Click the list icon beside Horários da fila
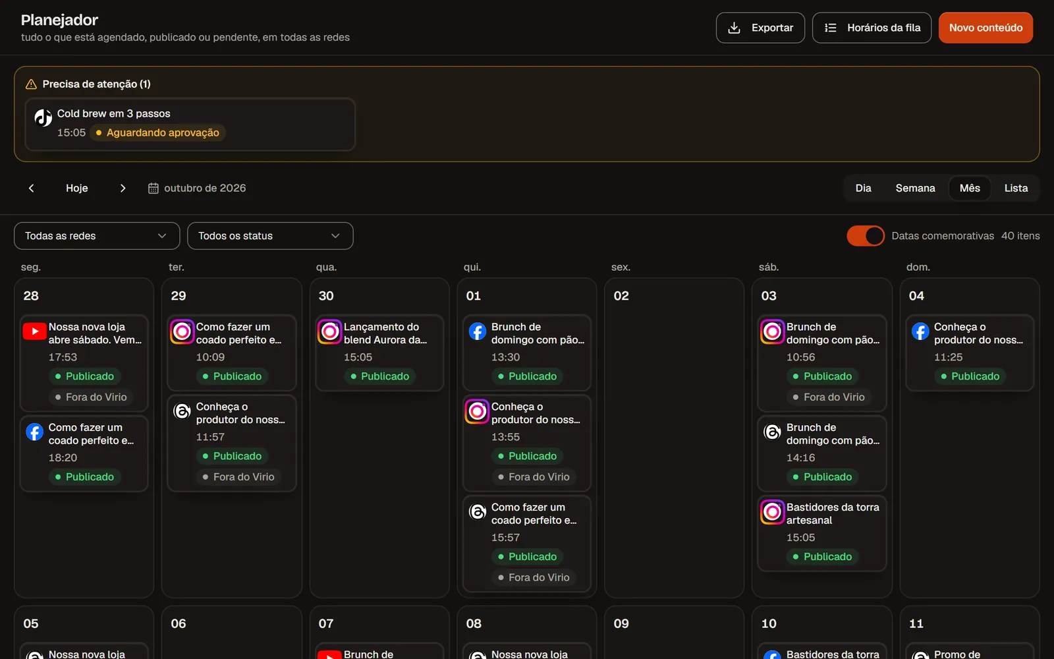This screenshot has width=1054, height=659. (x=830, y=28)
